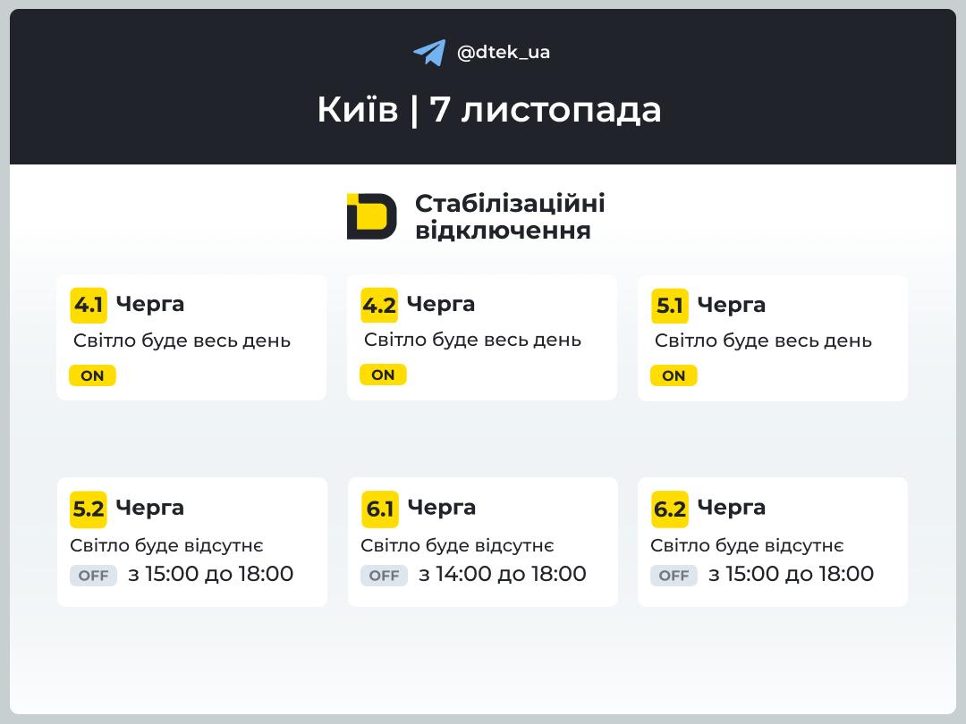Click the "Стабілізаційні відключення" heading
The image size is (966, 724).
coord(509,216)
